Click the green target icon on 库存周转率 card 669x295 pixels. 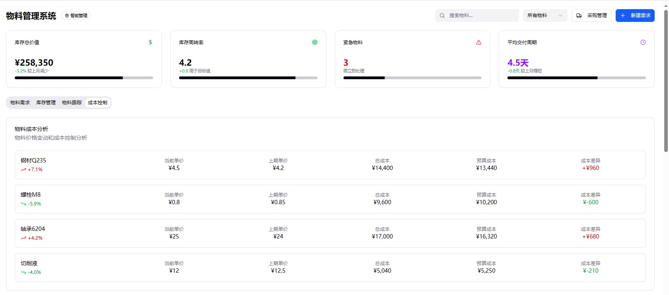(x=315, y=42)
